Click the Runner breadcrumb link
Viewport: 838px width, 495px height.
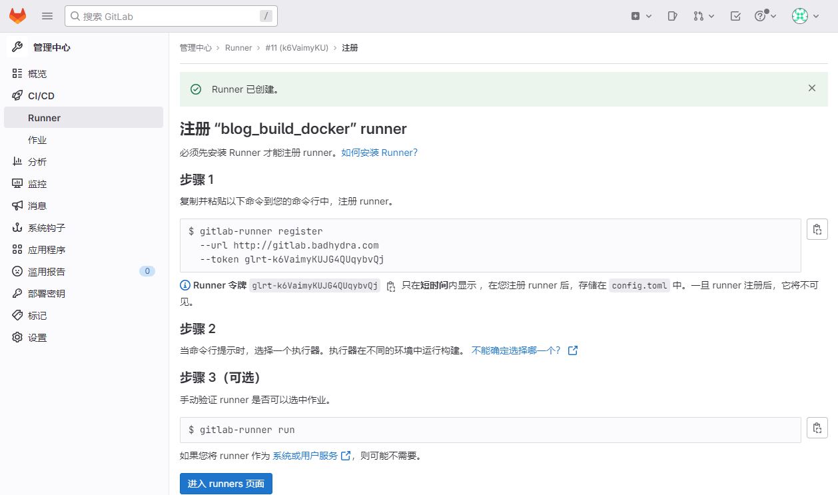[238, 48]
